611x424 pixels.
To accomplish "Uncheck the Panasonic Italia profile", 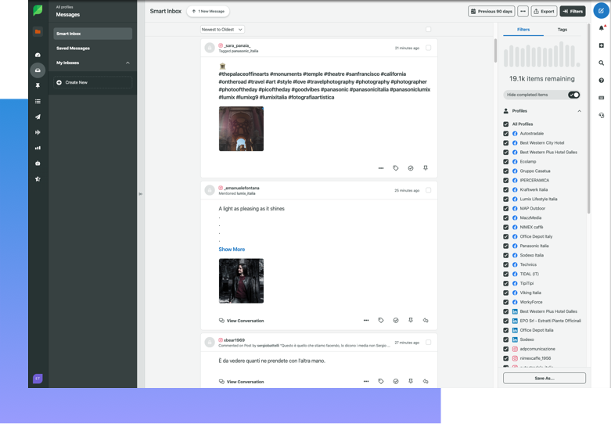I will tap(506, 246).
